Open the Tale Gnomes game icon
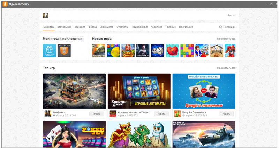This screenshot has width=279, height=148. [128, 50]
